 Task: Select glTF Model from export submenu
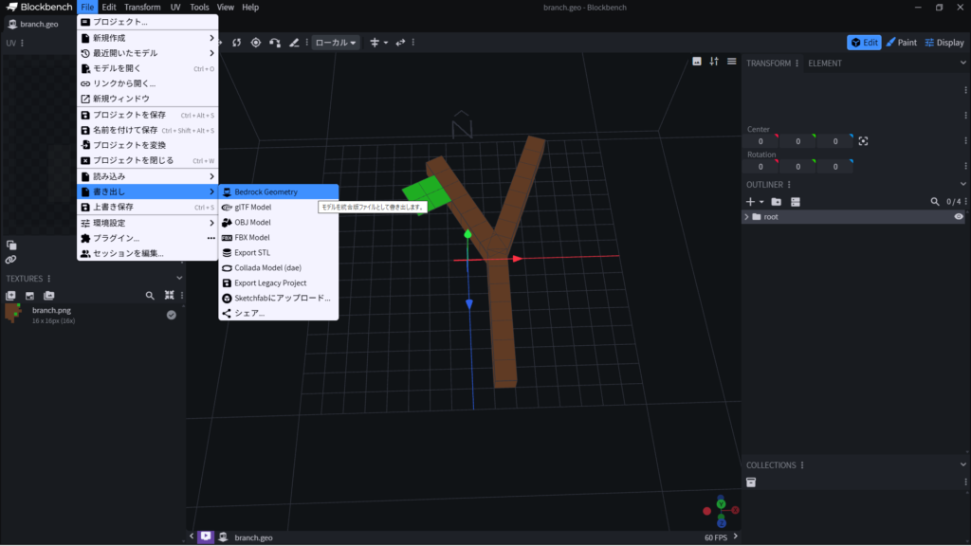point(252,207)
